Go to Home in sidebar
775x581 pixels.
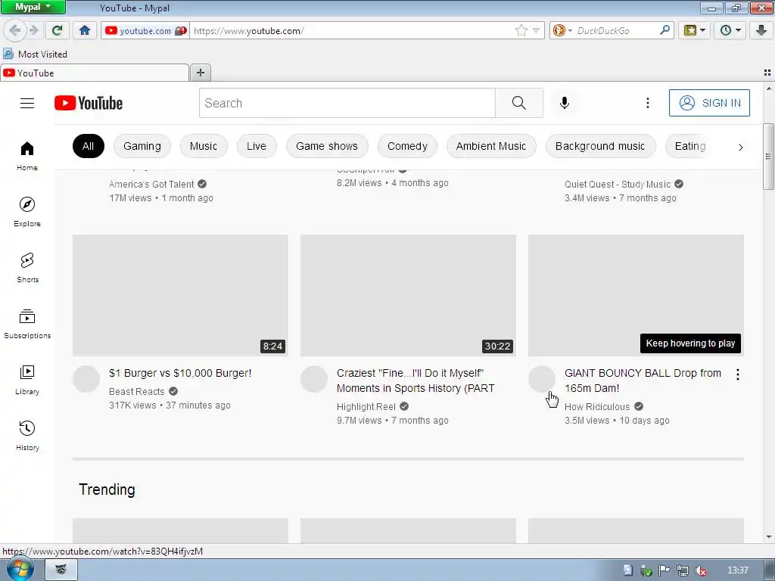pos(27,156)
